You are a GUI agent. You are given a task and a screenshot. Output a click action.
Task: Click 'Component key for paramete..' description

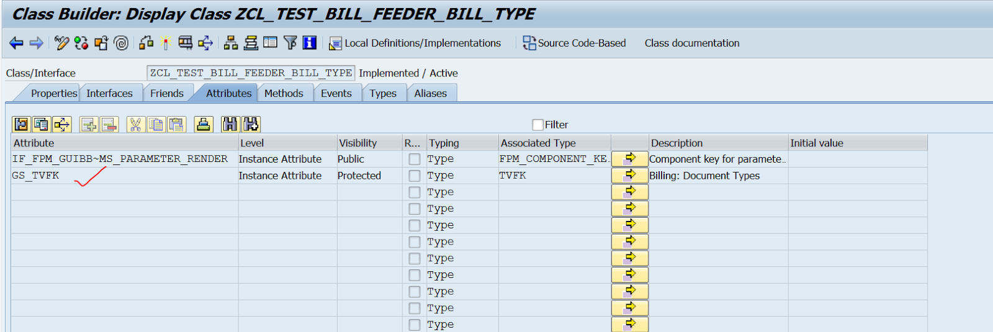(x=718, y=159)
